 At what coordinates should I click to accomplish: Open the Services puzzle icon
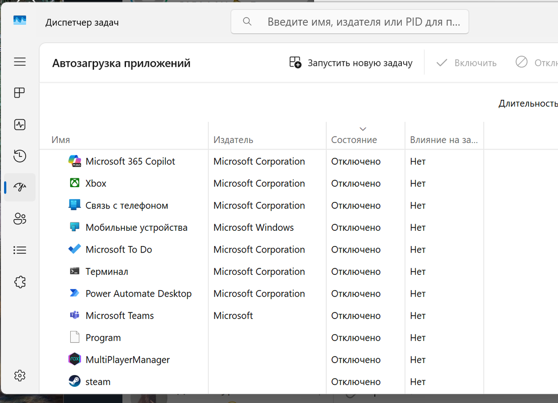pos(20,282)
